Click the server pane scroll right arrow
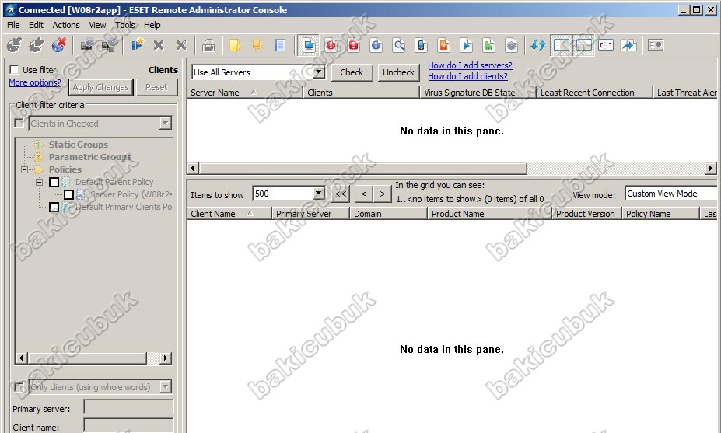Screen dimensions: 721x433 (x=711, y=169)
